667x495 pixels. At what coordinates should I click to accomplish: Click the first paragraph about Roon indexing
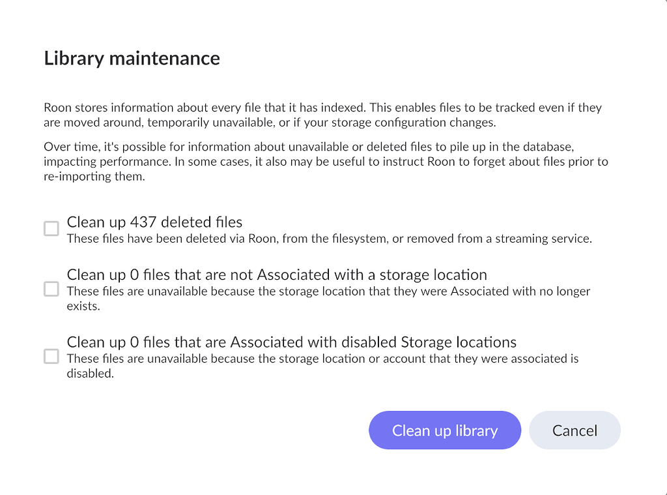point(322,115)
